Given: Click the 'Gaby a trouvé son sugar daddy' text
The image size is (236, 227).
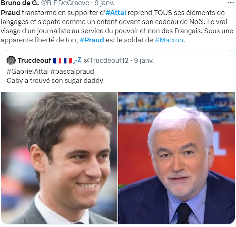Looking at the screenshot, I should [55, 81].
